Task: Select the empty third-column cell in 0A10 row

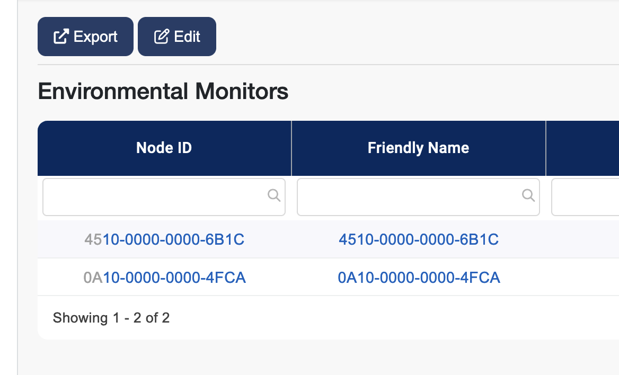Action: pyautogui.click(x=582, y=277)
